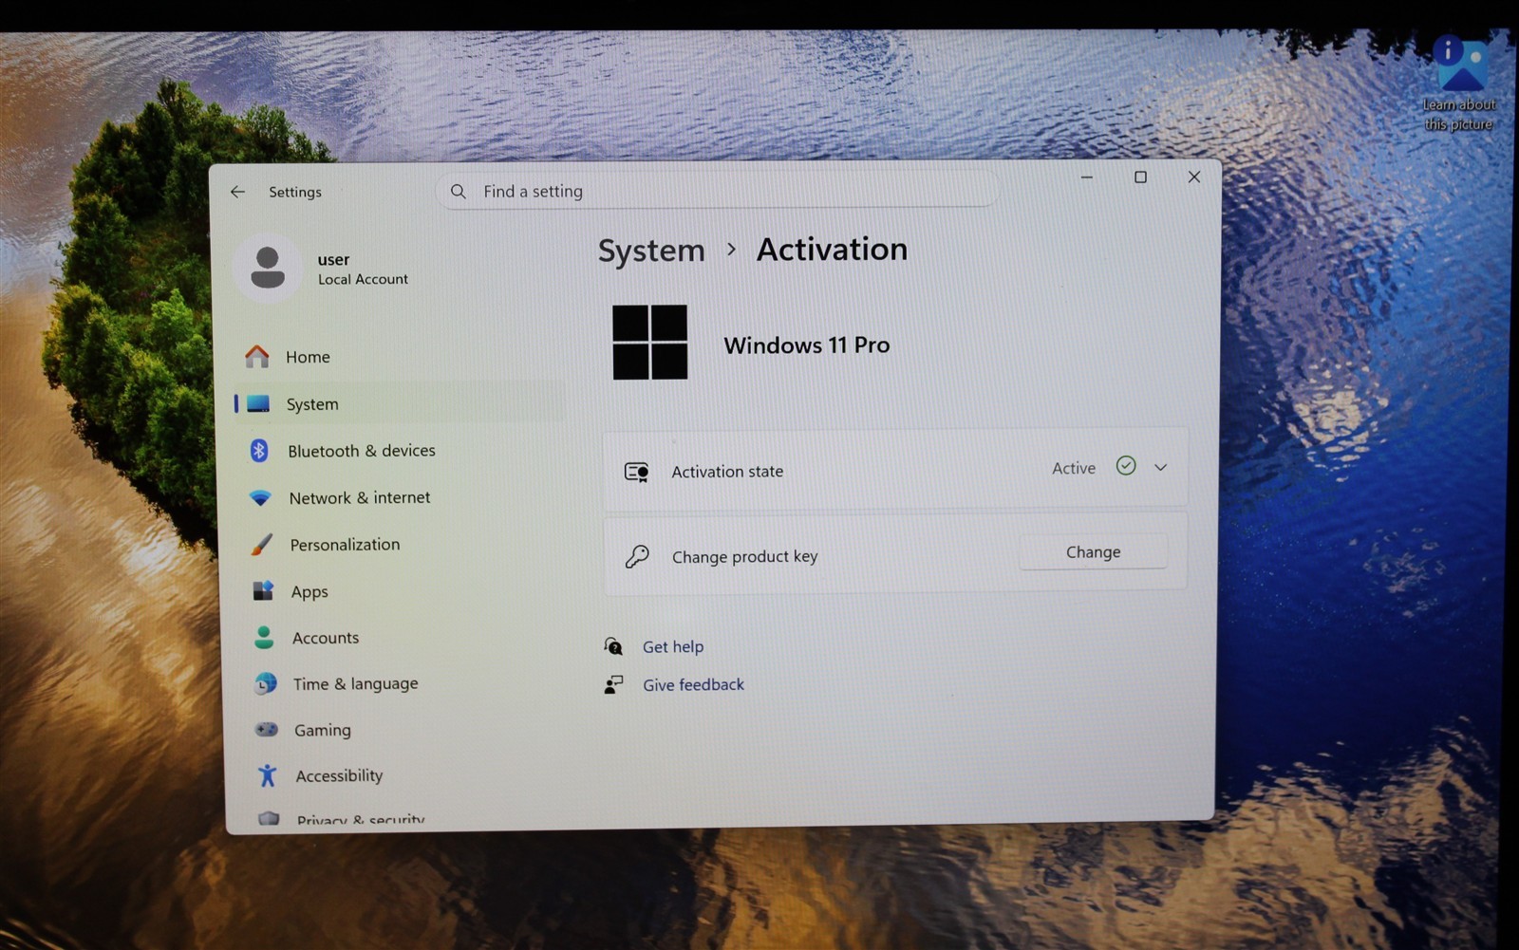Open the Home icon in sidebar

click(x=257, y=357)
